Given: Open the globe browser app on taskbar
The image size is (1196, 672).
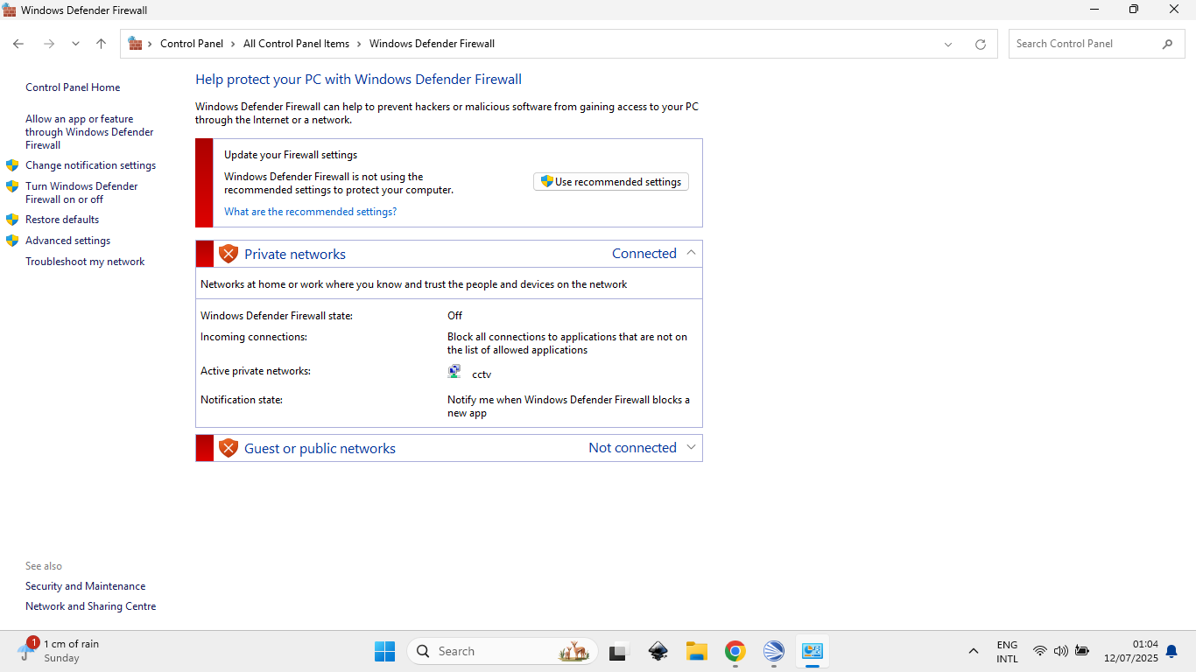Looking at the screenshot, I should (774, 651).
